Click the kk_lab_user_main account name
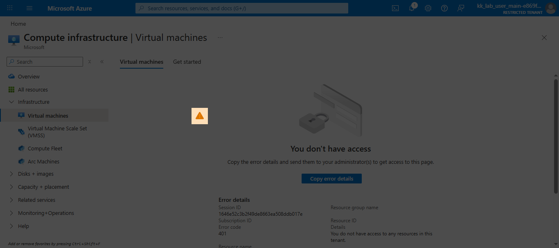 point(509,6)
